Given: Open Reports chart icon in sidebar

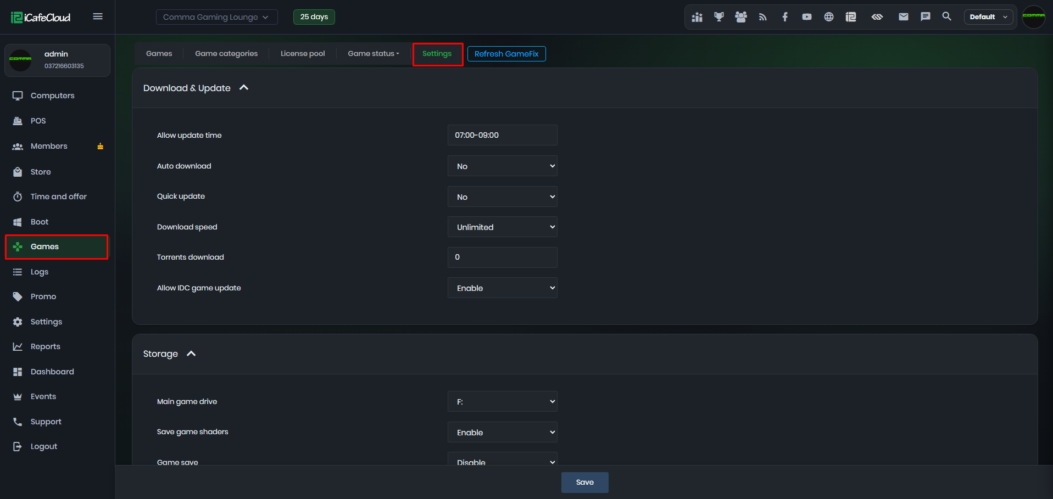Looking at the screenshot, I should click(18, 346).
